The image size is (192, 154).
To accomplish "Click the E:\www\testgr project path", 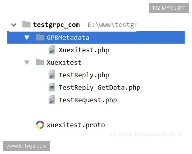I will (x=112, y=25).
